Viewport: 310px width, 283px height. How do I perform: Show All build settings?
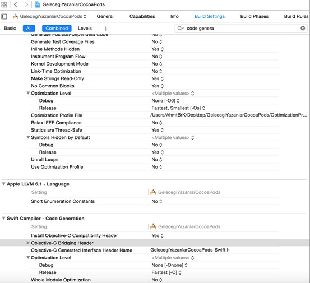click(x=29, y=28)
